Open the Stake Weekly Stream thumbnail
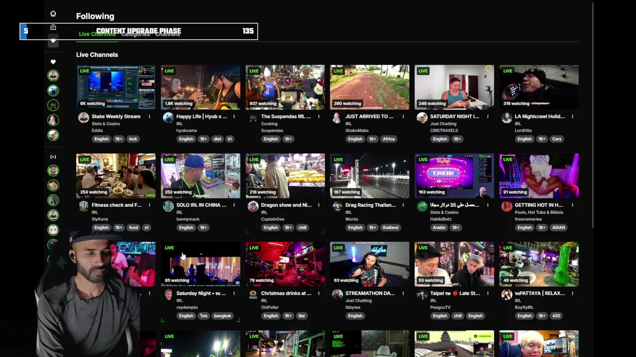This screenshot has height=357, width=636. point(116,87)
